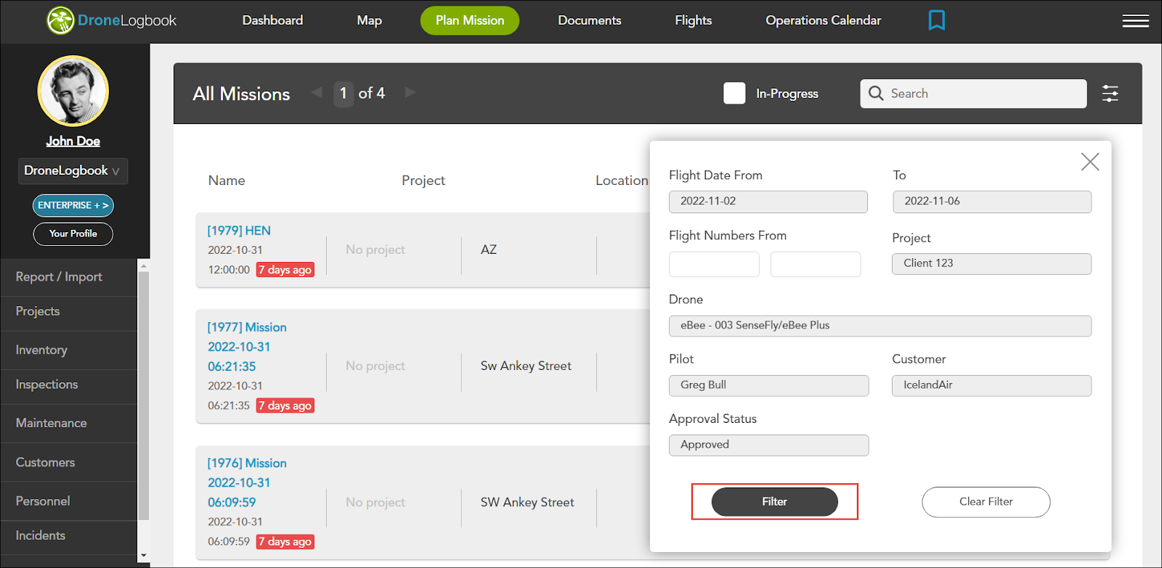
Task: Open filter settings sliders icon
Action: [1110, 94]
